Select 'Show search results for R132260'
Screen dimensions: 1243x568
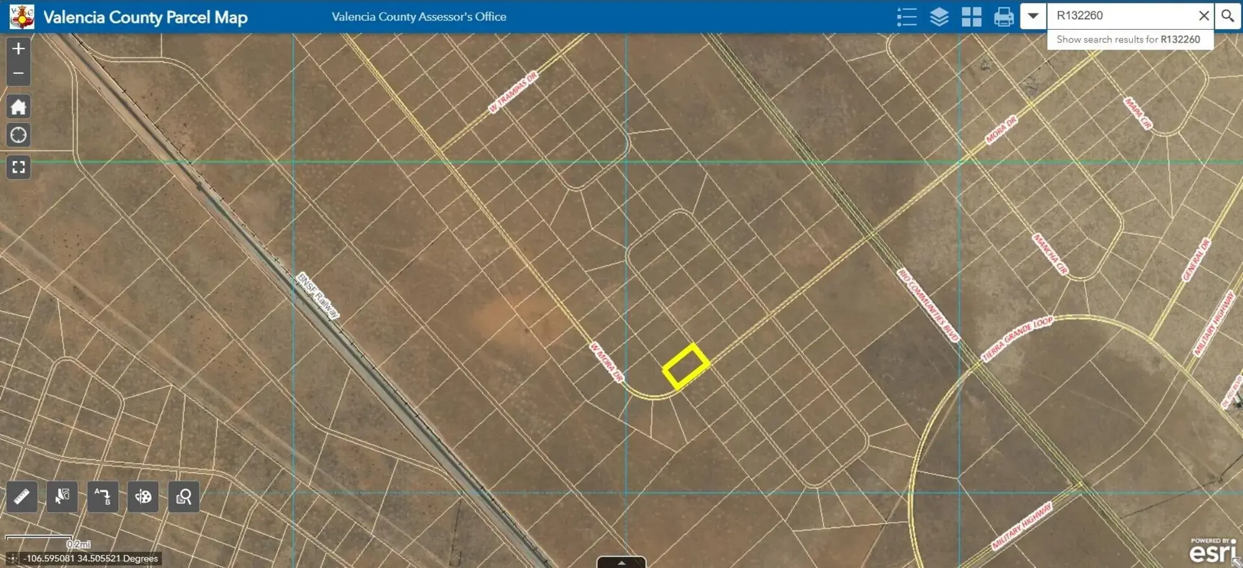click(x=1128, y=40)
